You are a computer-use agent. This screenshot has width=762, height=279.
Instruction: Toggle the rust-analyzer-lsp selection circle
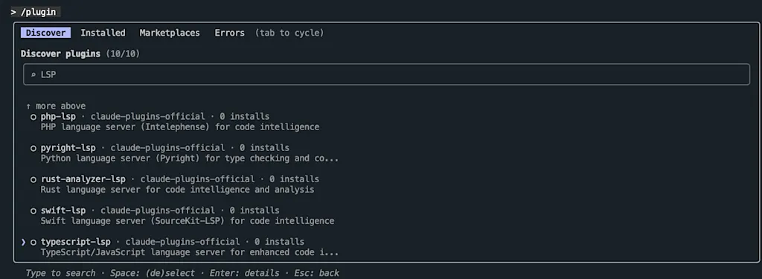[33, 179]
